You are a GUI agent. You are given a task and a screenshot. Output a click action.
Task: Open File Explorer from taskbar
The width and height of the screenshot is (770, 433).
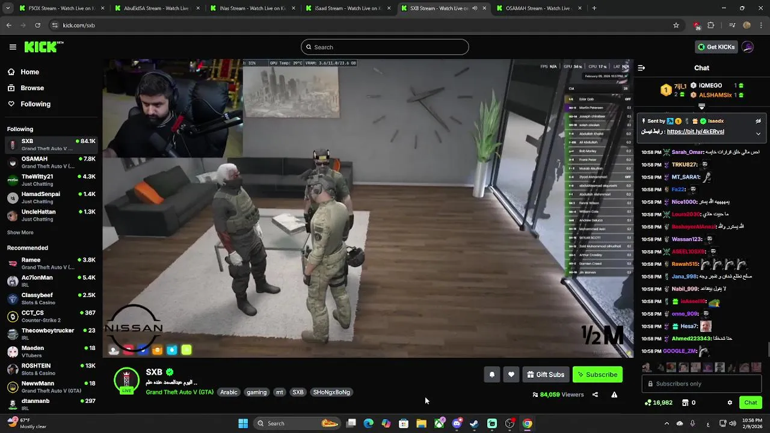[x=421, y=423]
